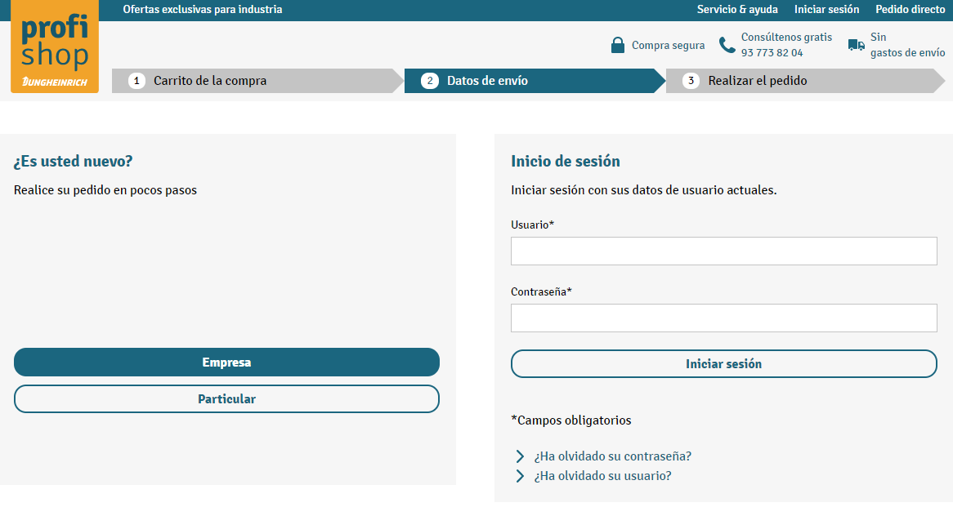The height and width of the screenshot is (516, 953).
Task: Select step 3 Realizar el pedido
Action: (x=805, y=81)
